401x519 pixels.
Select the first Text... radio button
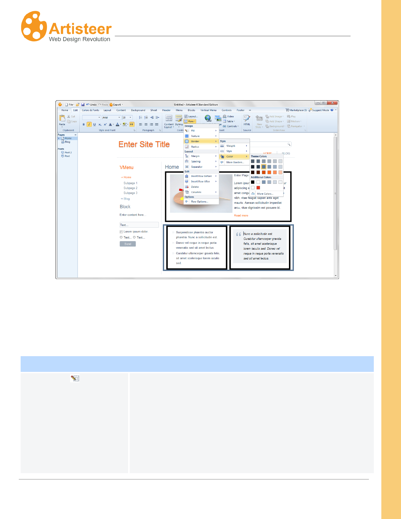point(121,237)
